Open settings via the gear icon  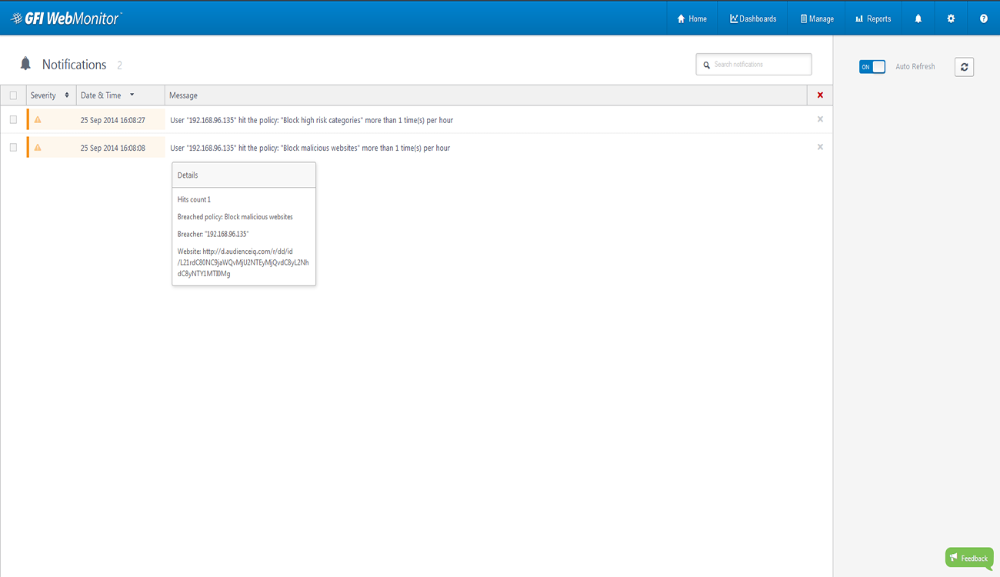tap(951, 18)
